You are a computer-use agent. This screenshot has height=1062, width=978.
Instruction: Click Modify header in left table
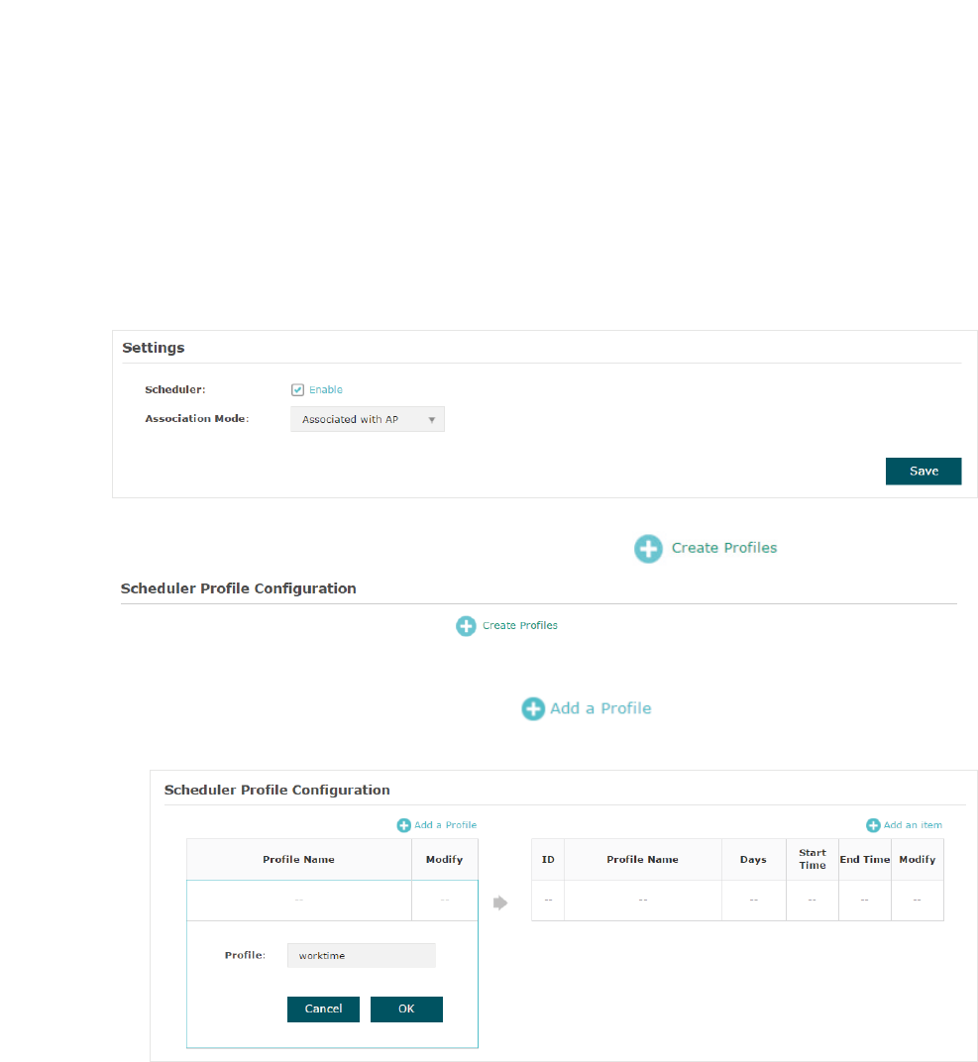pos(444,860)
